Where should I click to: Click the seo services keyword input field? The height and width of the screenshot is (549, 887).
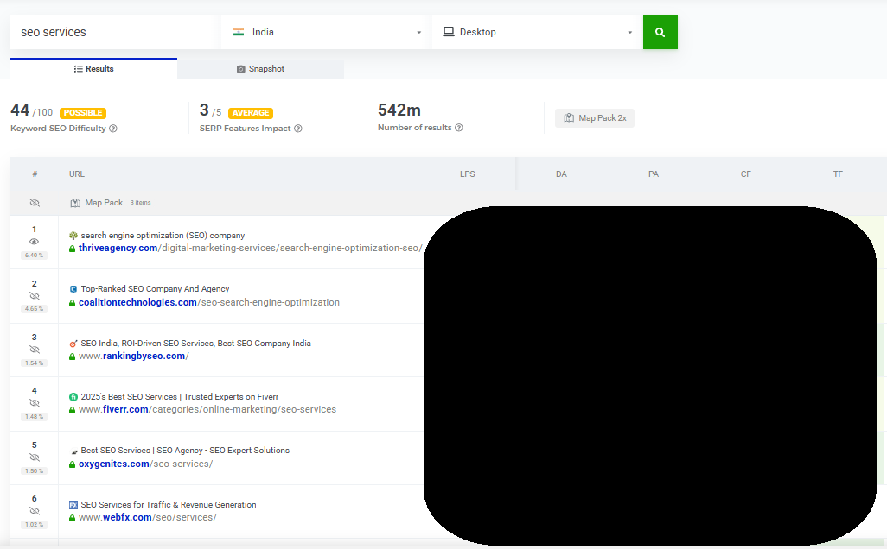pyautogui.click(x=115, y=32)
